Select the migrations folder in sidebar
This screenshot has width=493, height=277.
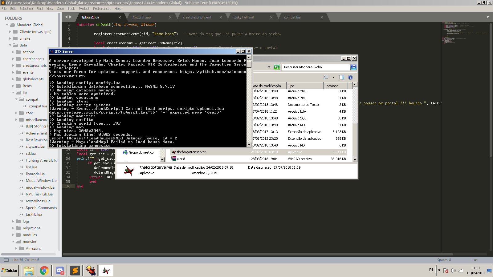pyautogui.click(x=31, y=228)
